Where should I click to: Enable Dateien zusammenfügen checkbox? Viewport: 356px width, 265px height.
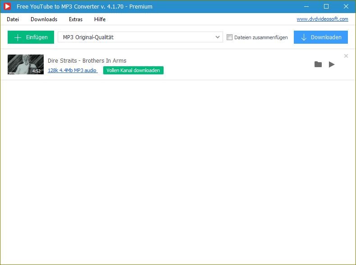click(230, 37)
